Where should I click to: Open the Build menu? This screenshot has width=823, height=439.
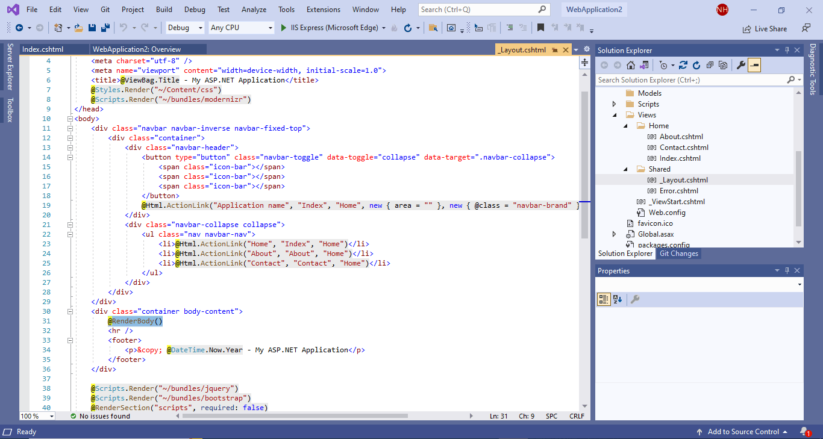click(x=164, y=10)
